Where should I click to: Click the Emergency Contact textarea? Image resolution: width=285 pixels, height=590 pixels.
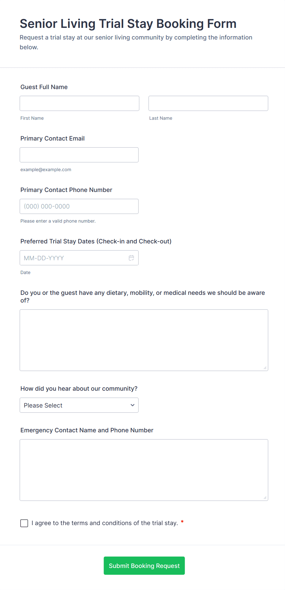(144, 470)
